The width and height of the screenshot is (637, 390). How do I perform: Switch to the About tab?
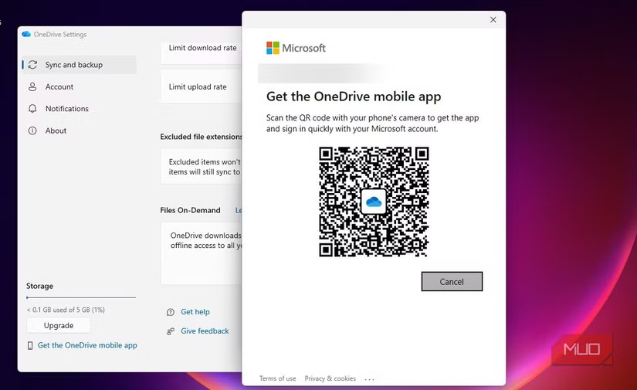point(56,131)
